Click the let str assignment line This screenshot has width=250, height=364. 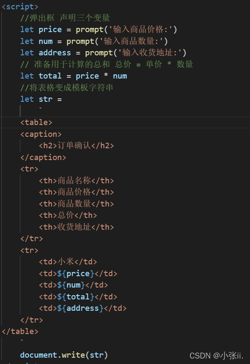click(41, 99)
